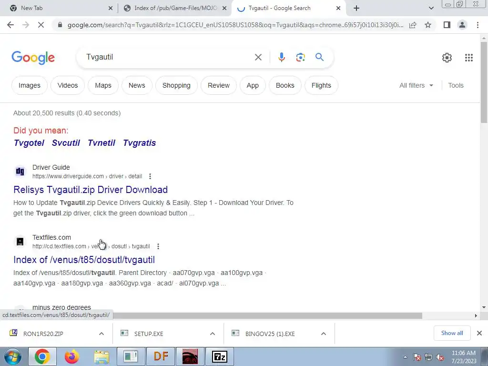Open Windows Explorer from taskbar

[102, 356]
